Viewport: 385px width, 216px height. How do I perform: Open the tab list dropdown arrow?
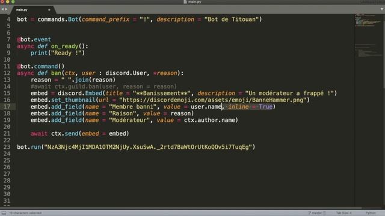point(382,9)
